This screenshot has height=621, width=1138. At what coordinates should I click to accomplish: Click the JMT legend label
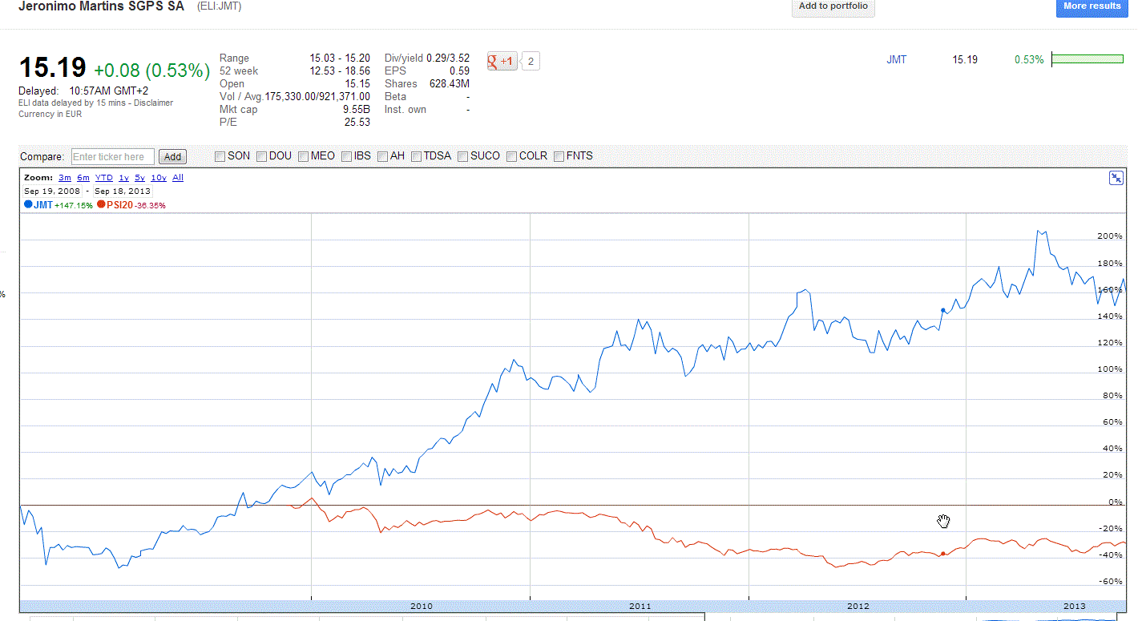click(x=43, y=205)
